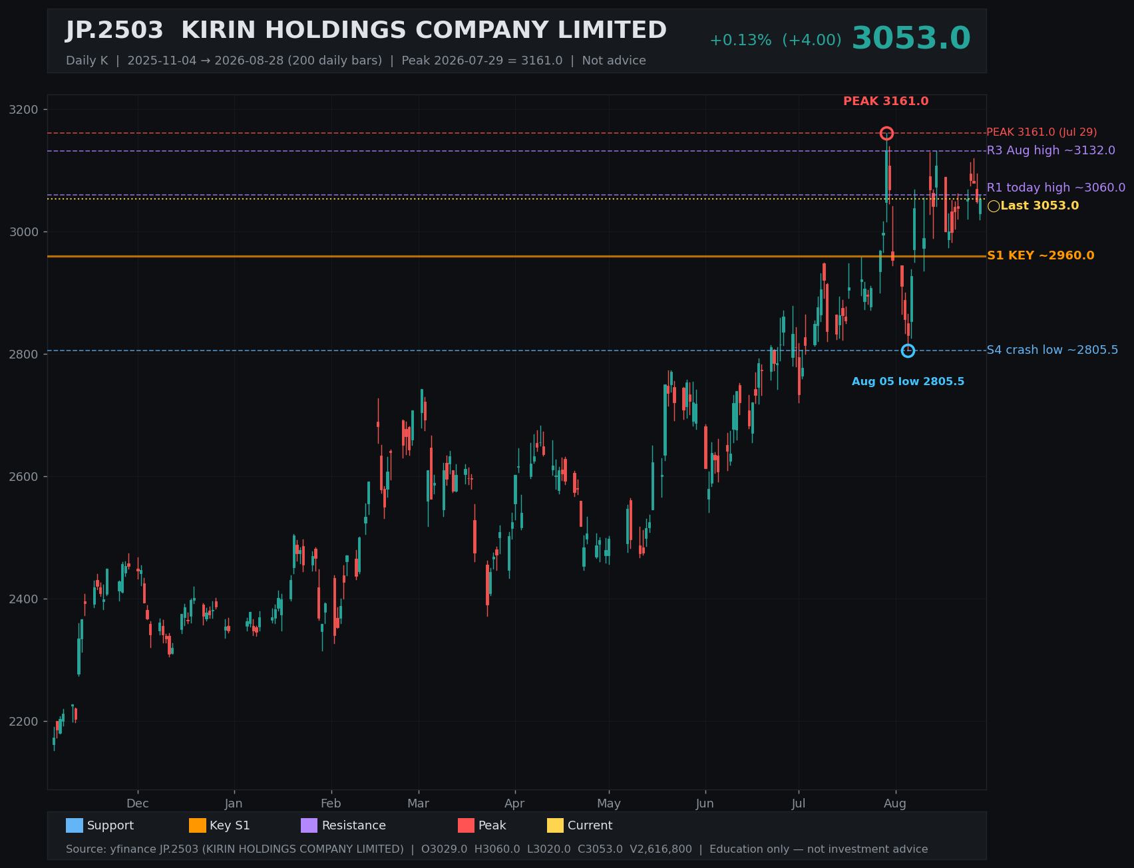Select the blue Support legend swatch
This screenshot has width=1134, height=868.
75,825
